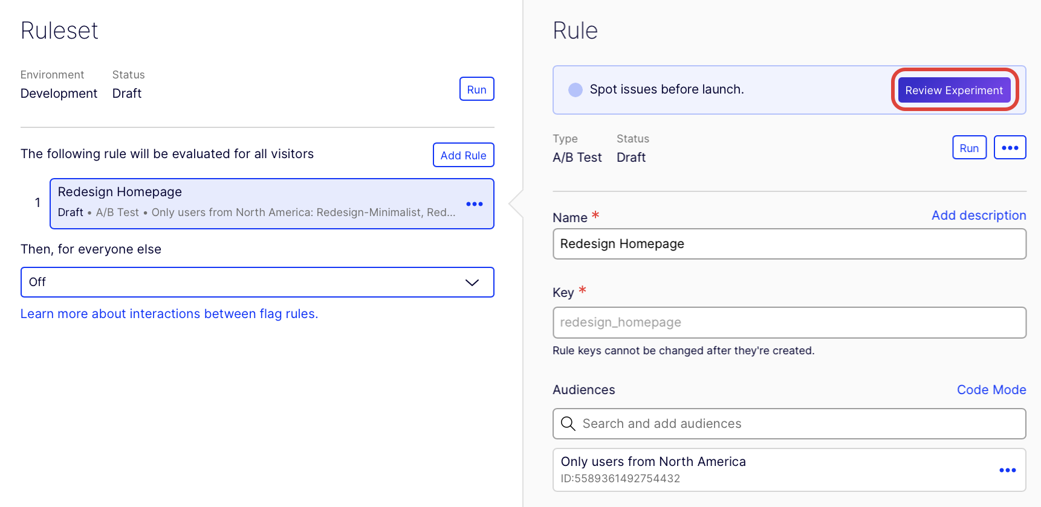Open the rule header more-options ellipsis button
This screenshot has height=507, width=1041.
(x=1010, y=148)
